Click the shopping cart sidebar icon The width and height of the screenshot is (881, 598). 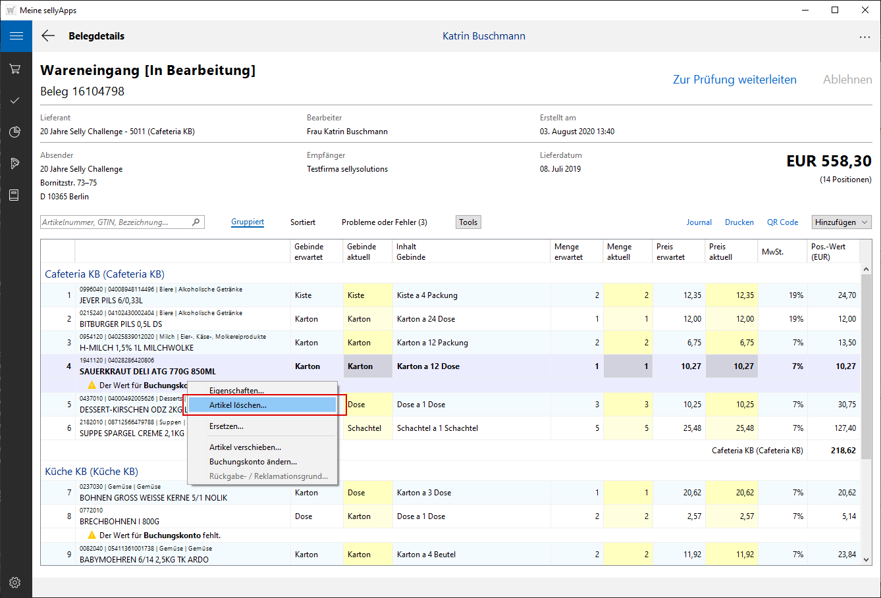tap(15, 69)
